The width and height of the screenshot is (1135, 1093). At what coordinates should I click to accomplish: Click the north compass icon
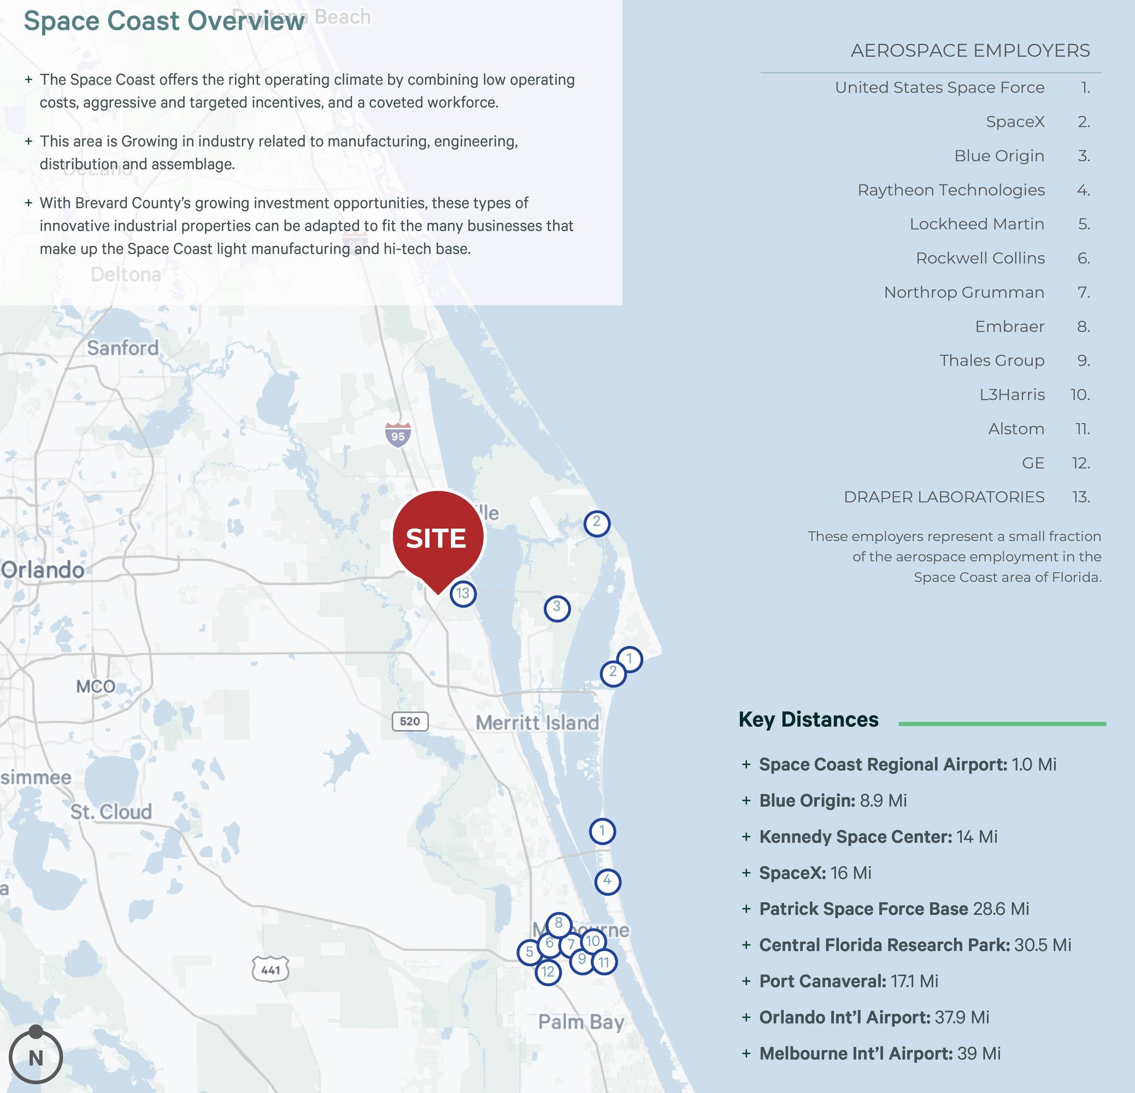36,1057
